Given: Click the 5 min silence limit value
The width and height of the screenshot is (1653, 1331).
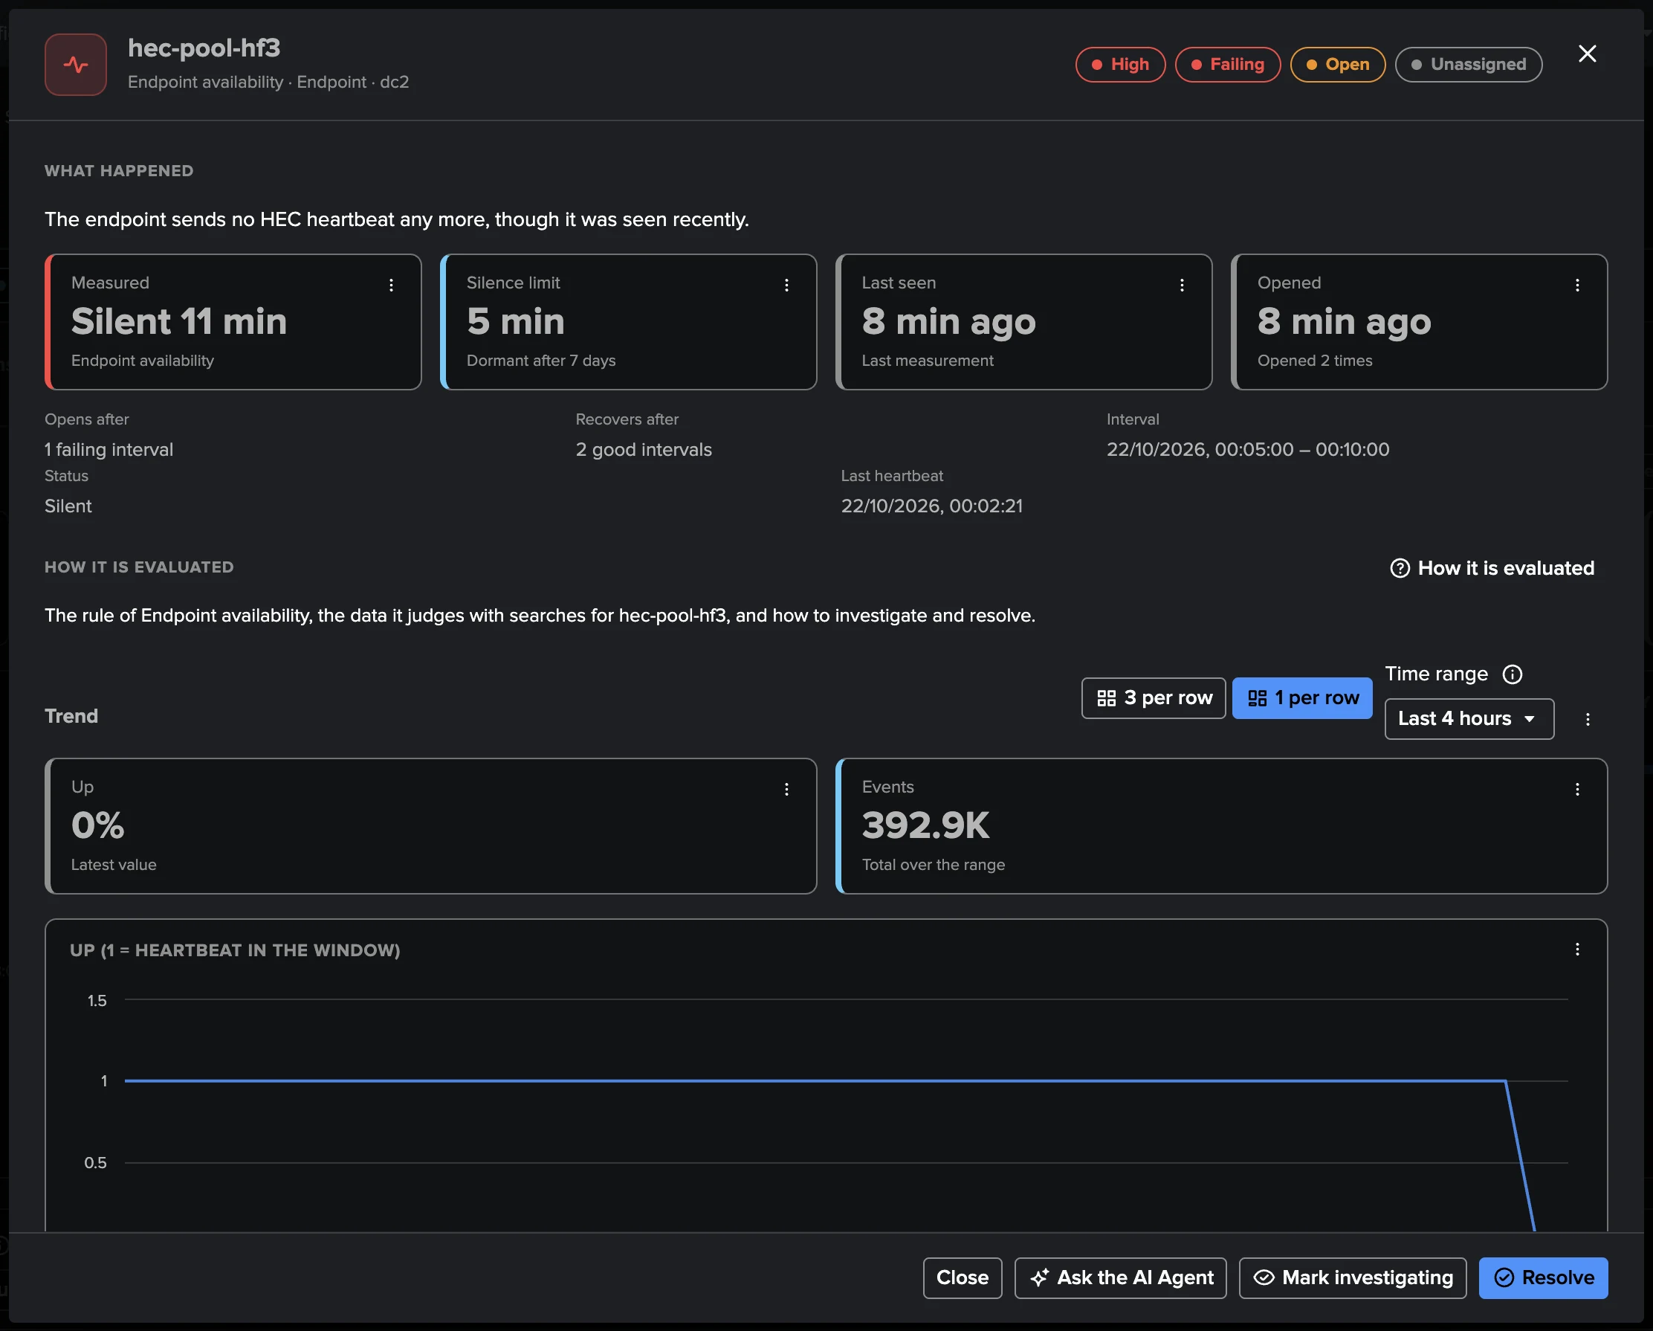Looking at the screenshot, I should (x=515, y=321).
